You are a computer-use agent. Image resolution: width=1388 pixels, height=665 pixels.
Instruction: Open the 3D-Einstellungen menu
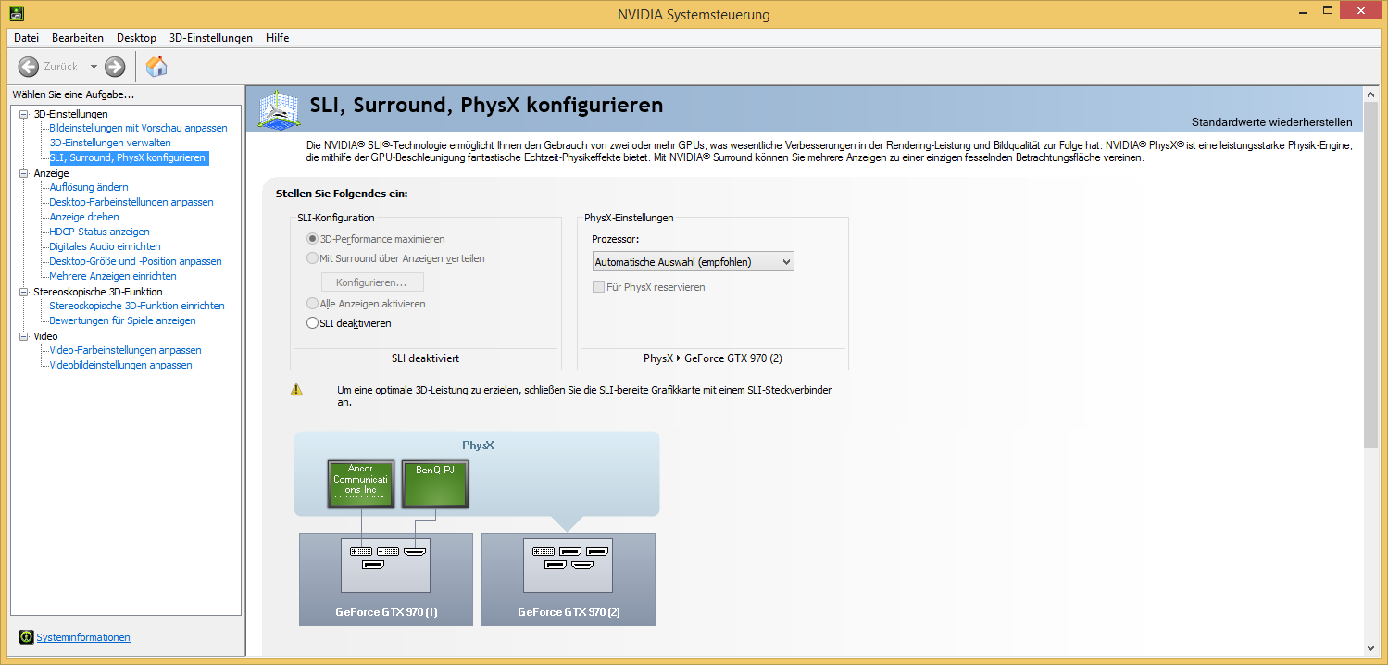click(211, 38)
